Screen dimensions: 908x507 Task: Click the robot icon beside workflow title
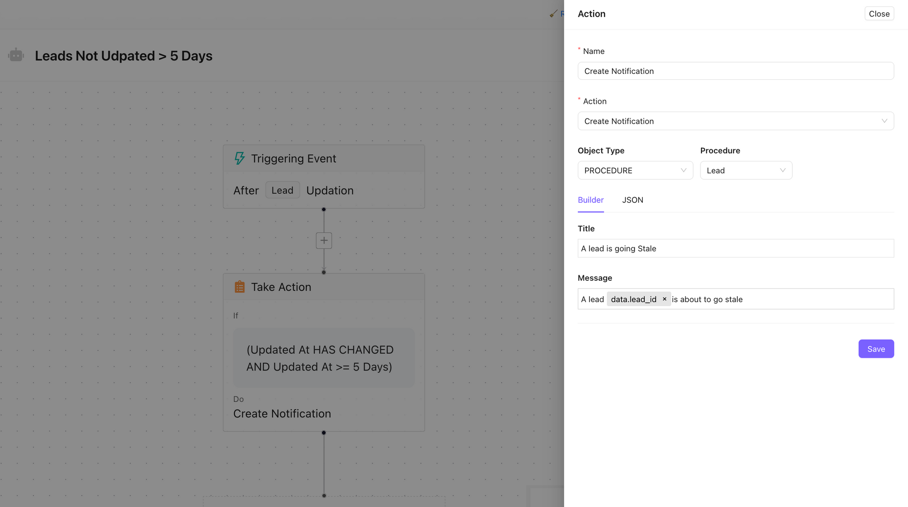16,55
